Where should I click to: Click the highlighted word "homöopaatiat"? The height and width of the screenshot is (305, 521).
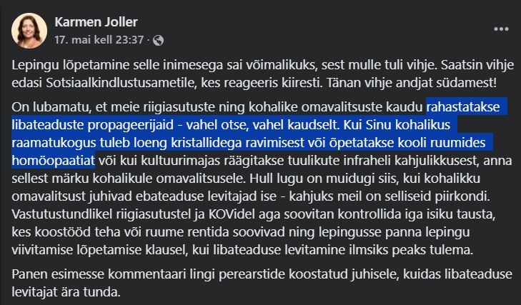[x=54, y=161]
